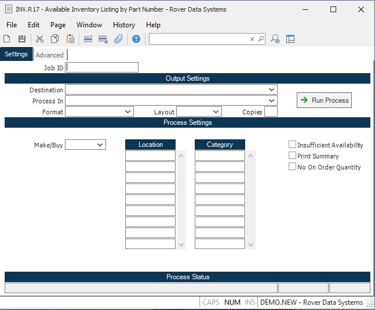This screenshot has height=310, width=375.
Task: Click the Run Process button
Action: (324, 100)
